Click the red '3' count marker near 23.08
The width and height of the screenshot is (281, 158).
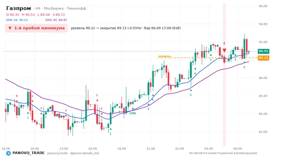click(x=66, y=111)
